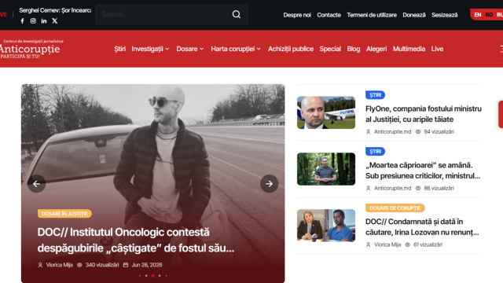This screenshot has height=283, width=503.
Task: Click Anticoruptie.md author under FlyOne article
Action: (393, 132)
